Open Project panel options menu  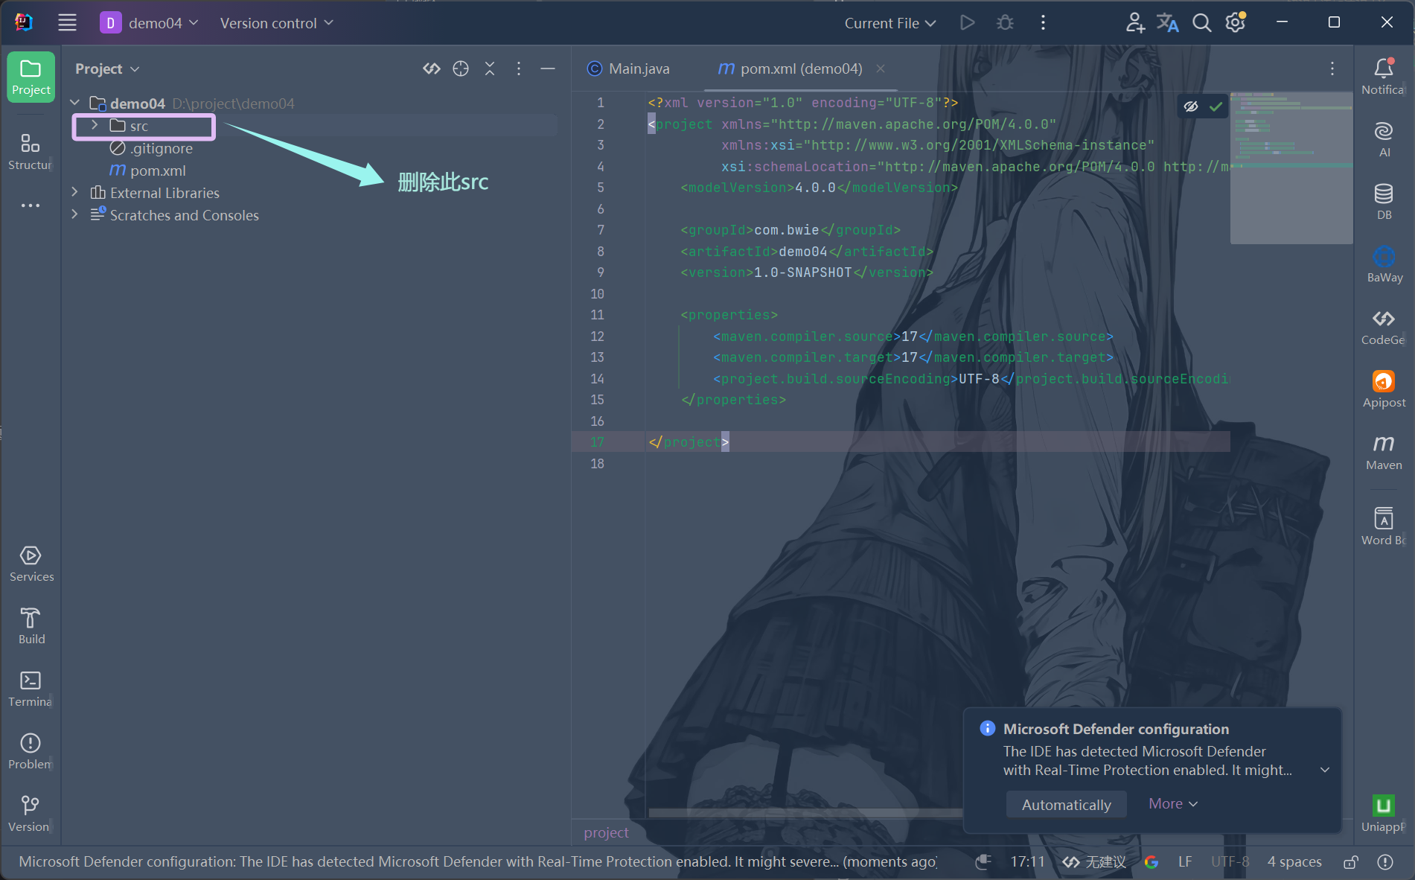pos(519,68)
